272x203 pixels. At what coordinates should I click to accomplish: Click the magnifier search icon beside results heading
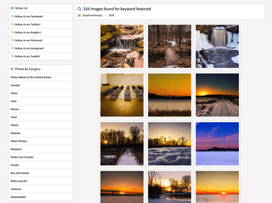pos(79,9)
